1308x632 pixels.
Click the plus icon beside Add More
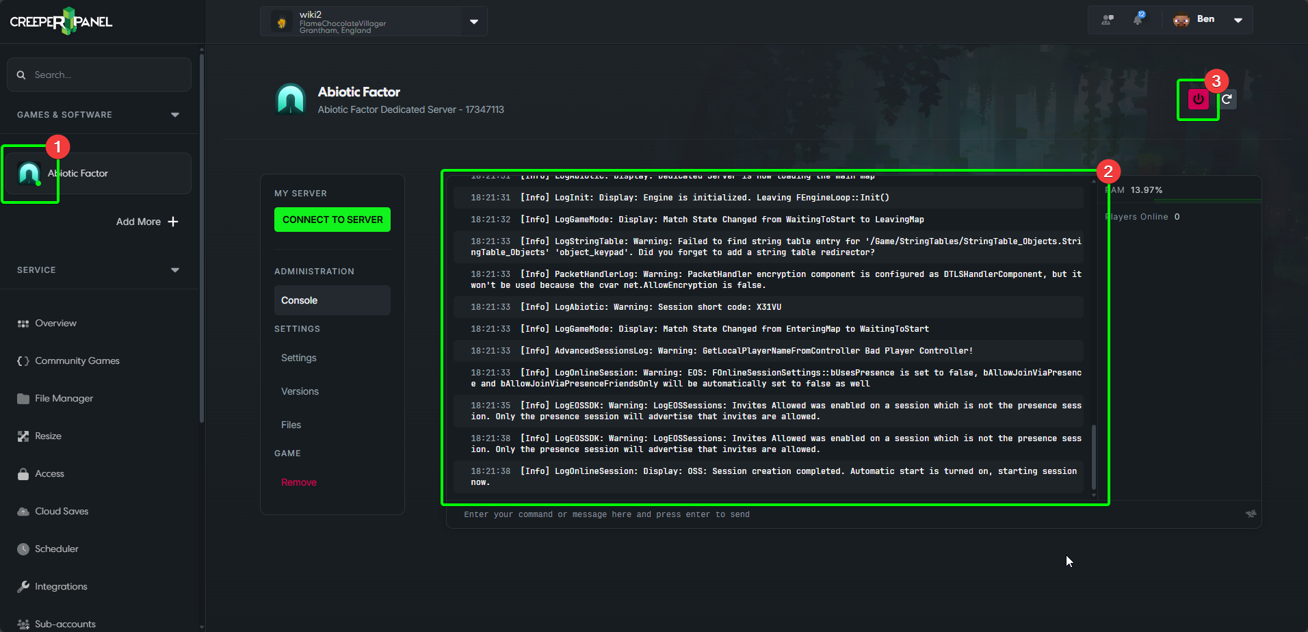[173, 222]
